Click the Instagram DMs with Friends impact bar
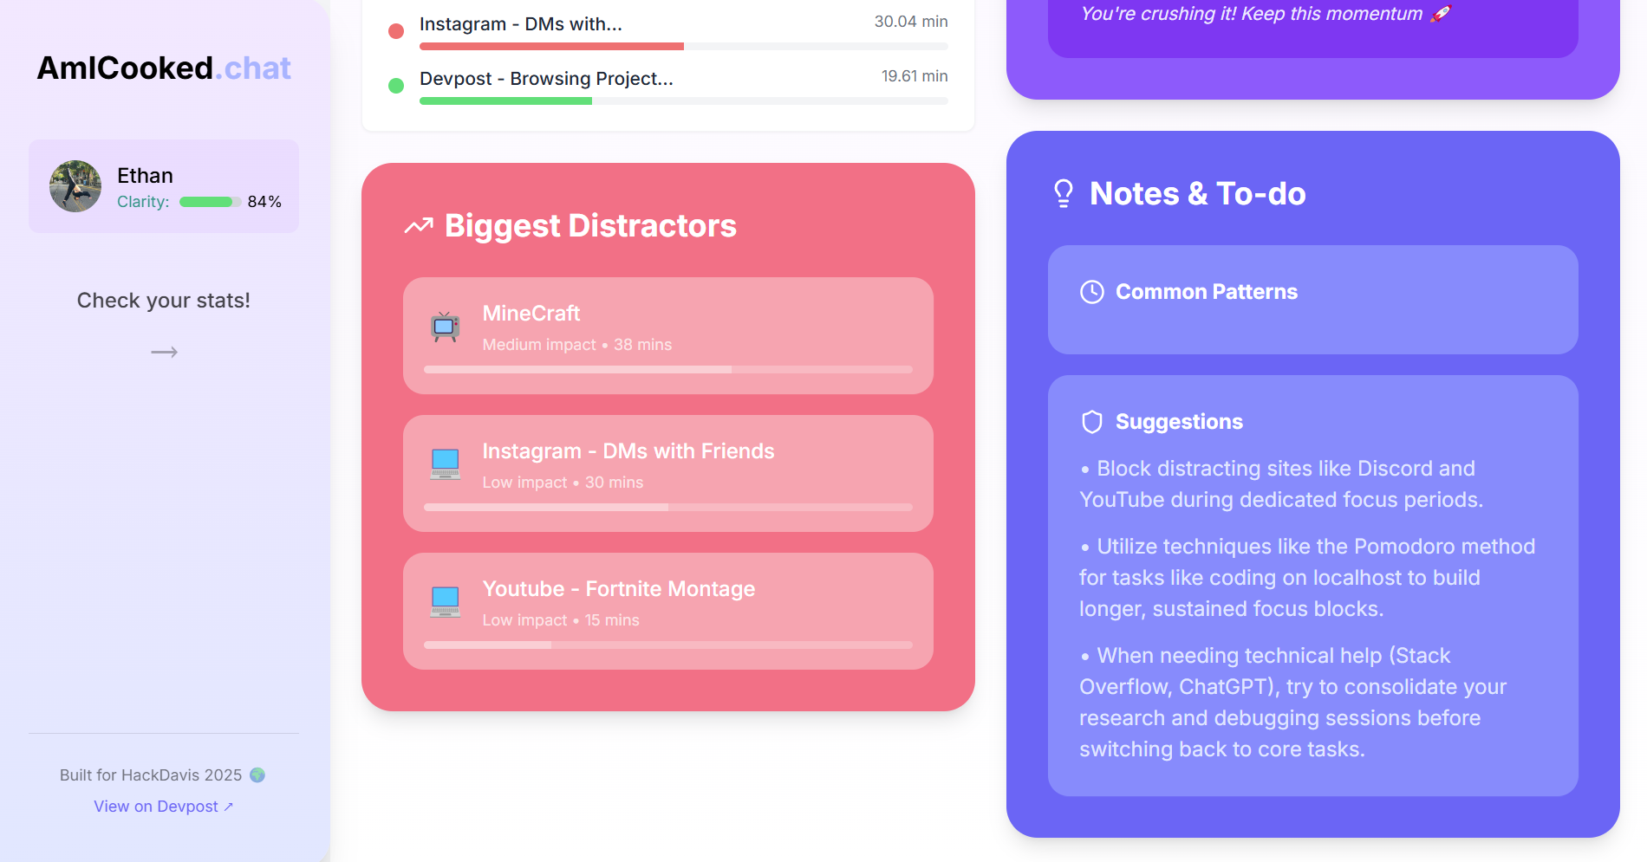Image resolution: width=1647 pixels, height=862 pixels. [668, 507]
